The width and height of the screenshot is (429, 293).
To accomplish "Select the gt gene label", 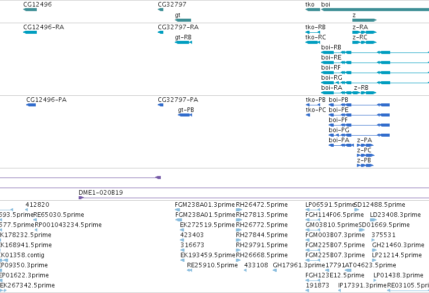I will 177,15.
